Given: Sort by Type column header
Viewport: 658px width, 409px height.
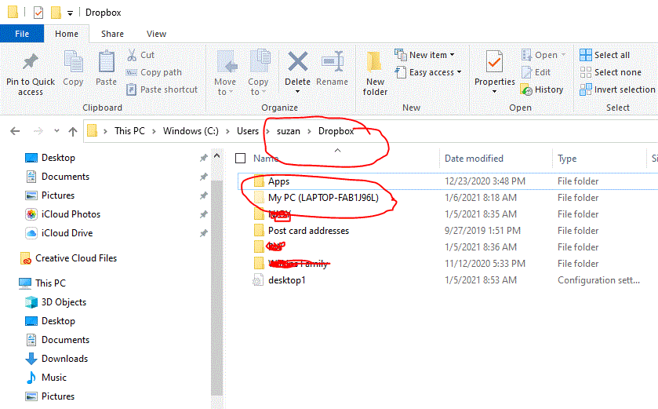Looking at the screenshot, I should tap(567, 159).
